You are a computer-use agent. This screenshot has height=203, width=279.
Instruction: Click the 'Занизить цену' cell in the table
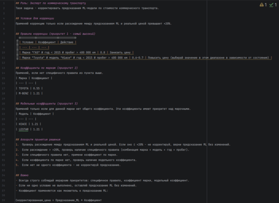120,52
